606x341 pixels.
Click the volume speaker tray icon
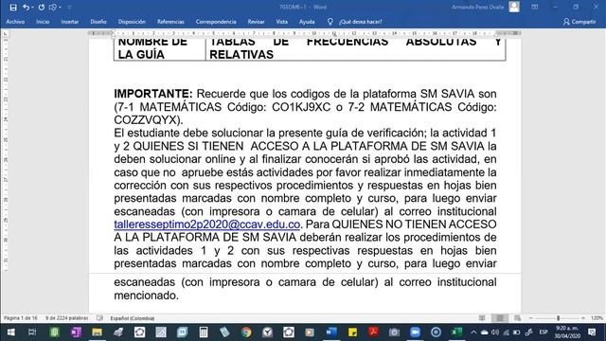[x=495, y=332]
